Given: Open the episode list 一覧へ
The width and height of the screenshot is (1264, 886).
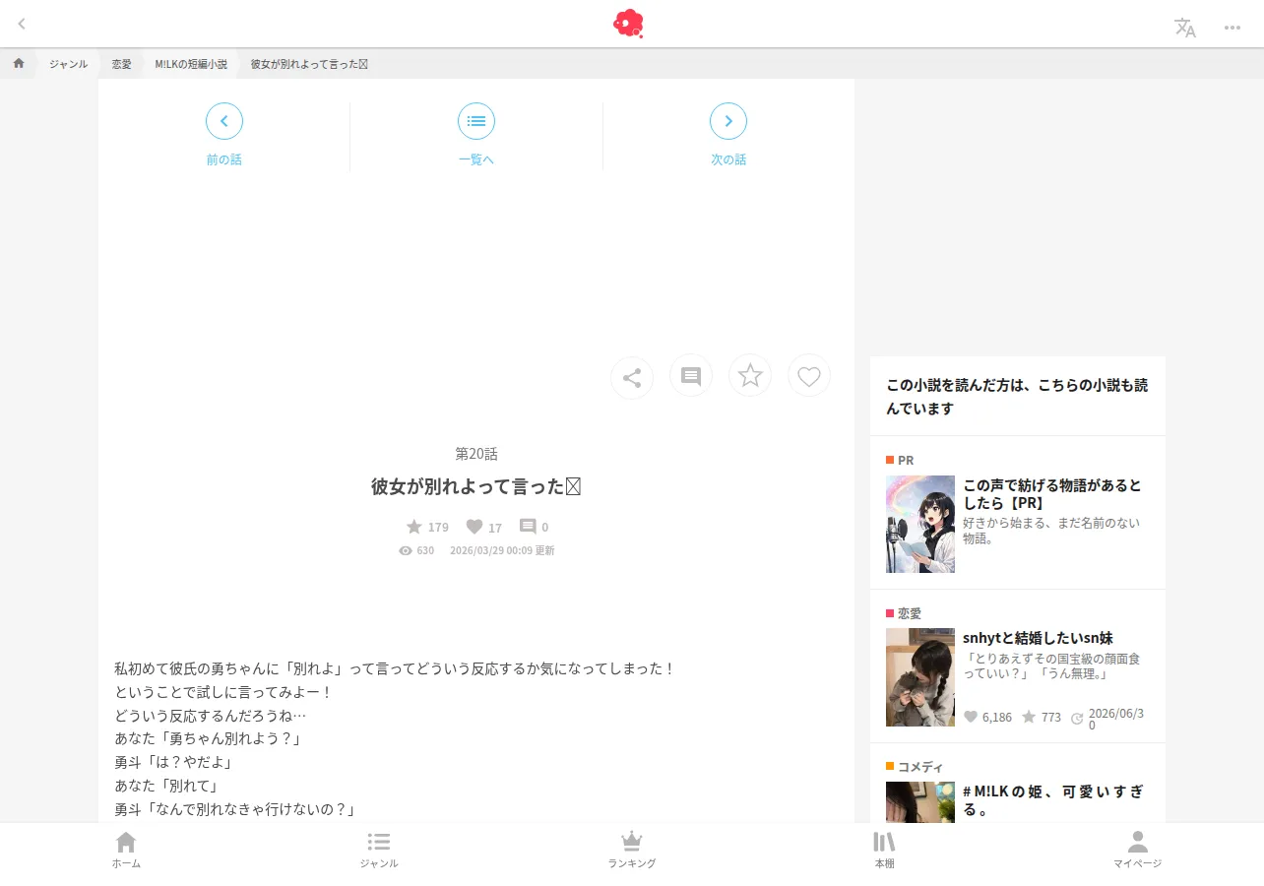Looking at the screenshot, I should click(x=476, y=135).
